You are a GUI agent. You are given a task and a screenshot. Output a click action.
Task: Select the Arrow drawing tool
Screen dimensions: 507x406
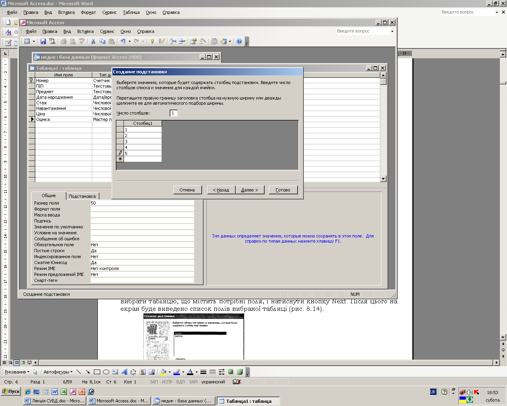click(88, 372)
